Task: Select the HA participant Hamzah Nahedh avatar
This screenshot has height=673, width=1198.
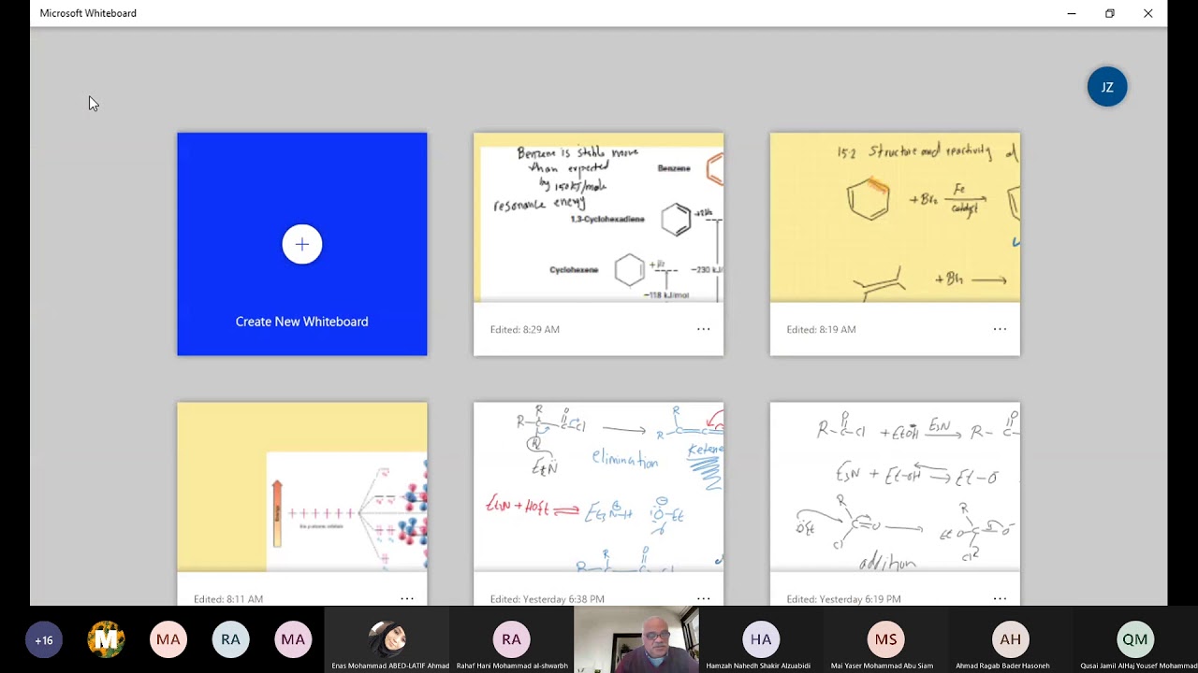Action: pos(761,639)
